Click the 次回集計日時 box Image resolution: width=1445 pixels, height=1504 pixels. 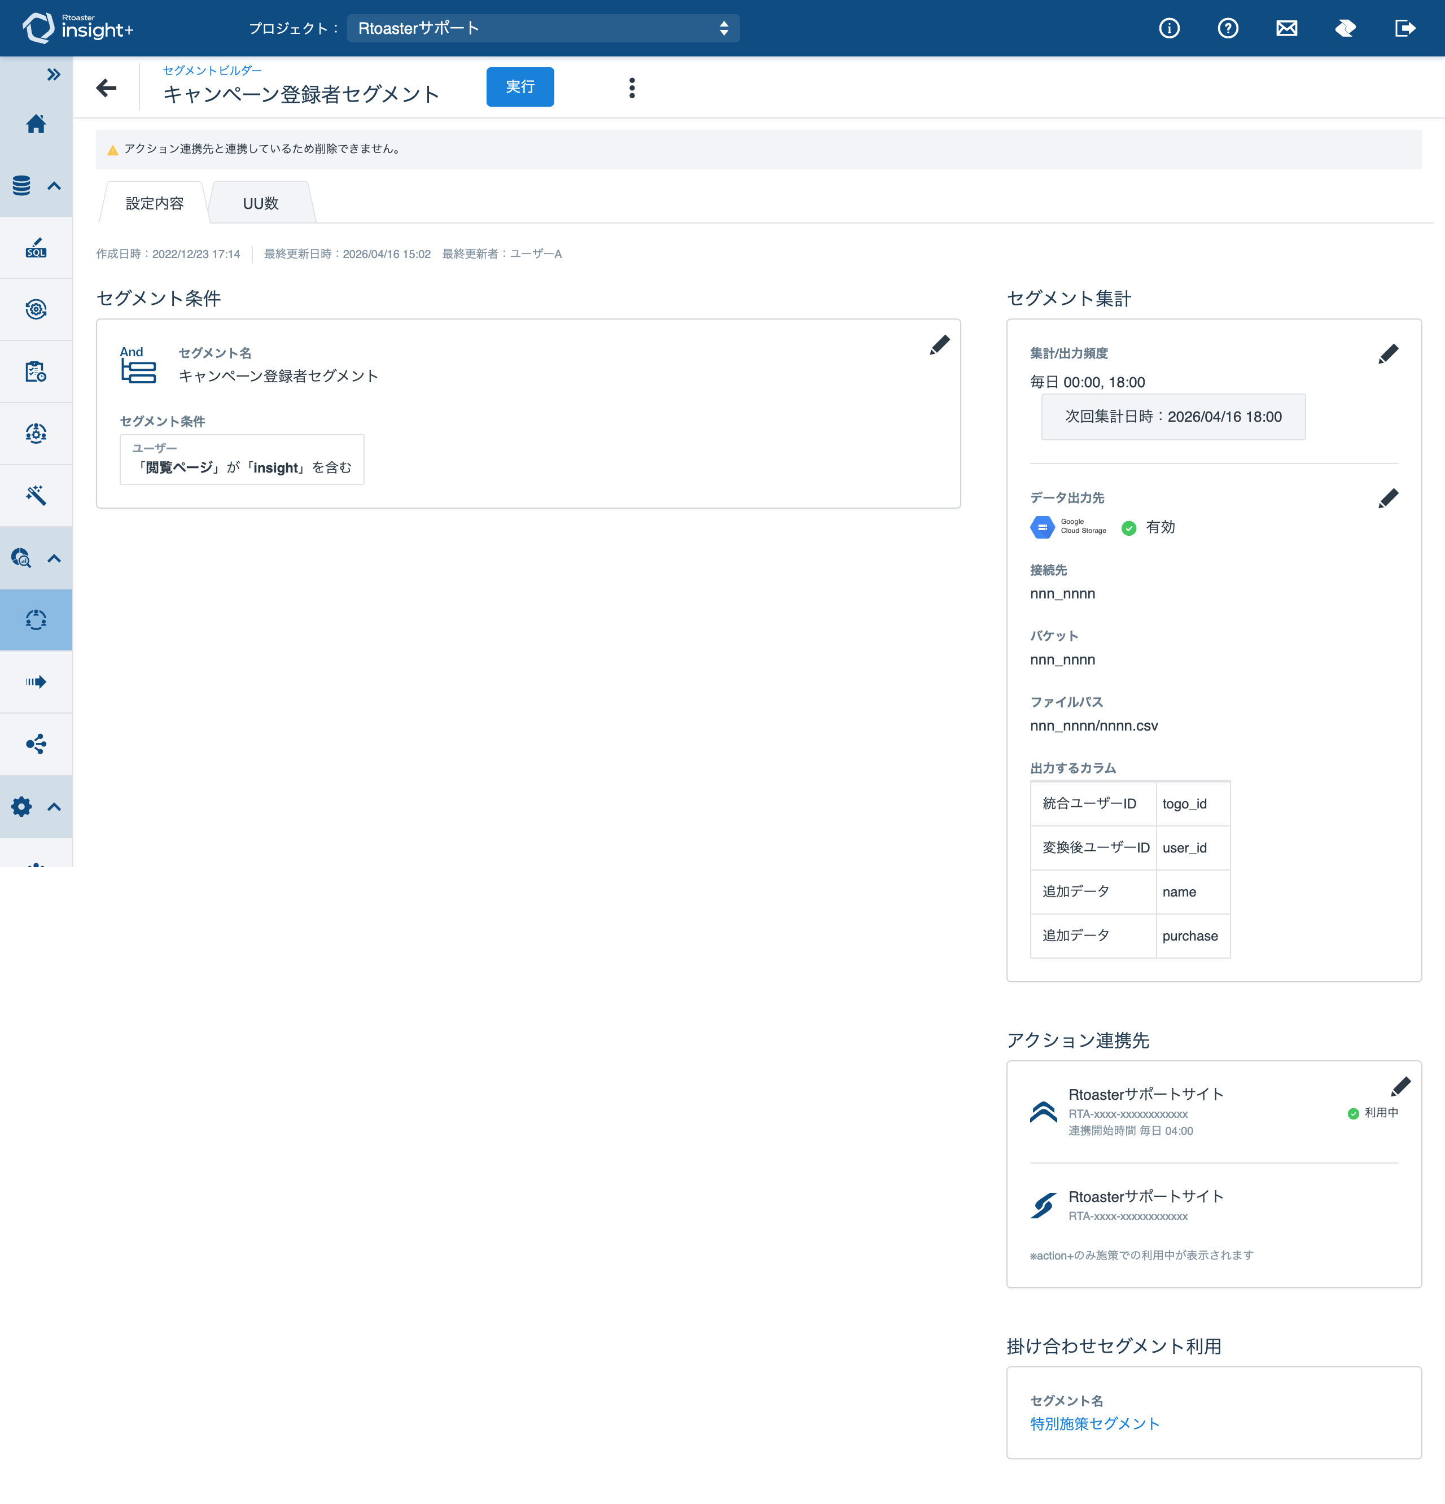pyautogui.click(x=1173, y=417)
